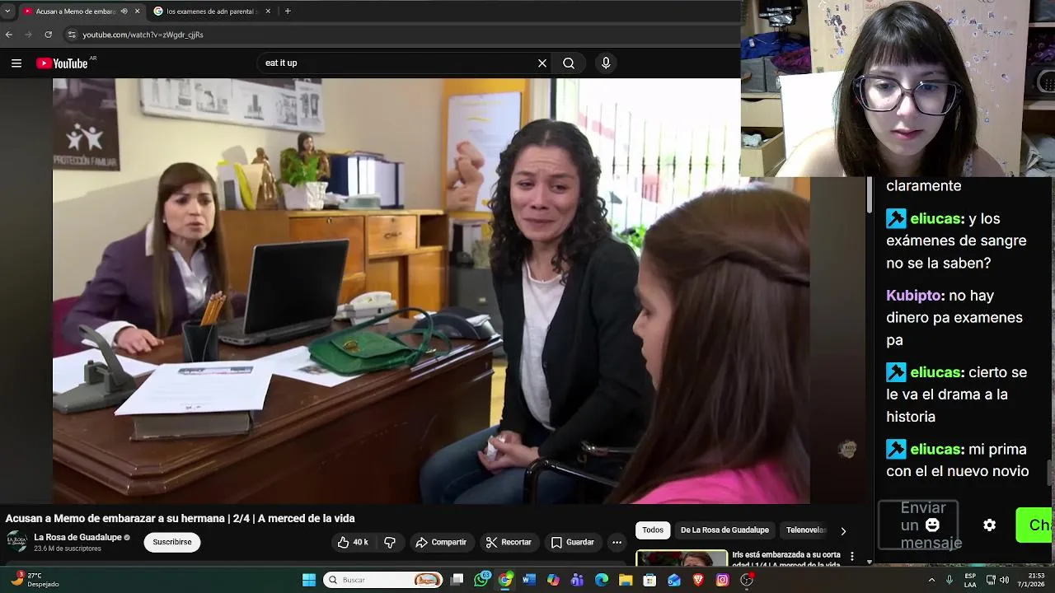Click the Compartir share button
1055x593 pixels.
[441, 542]
